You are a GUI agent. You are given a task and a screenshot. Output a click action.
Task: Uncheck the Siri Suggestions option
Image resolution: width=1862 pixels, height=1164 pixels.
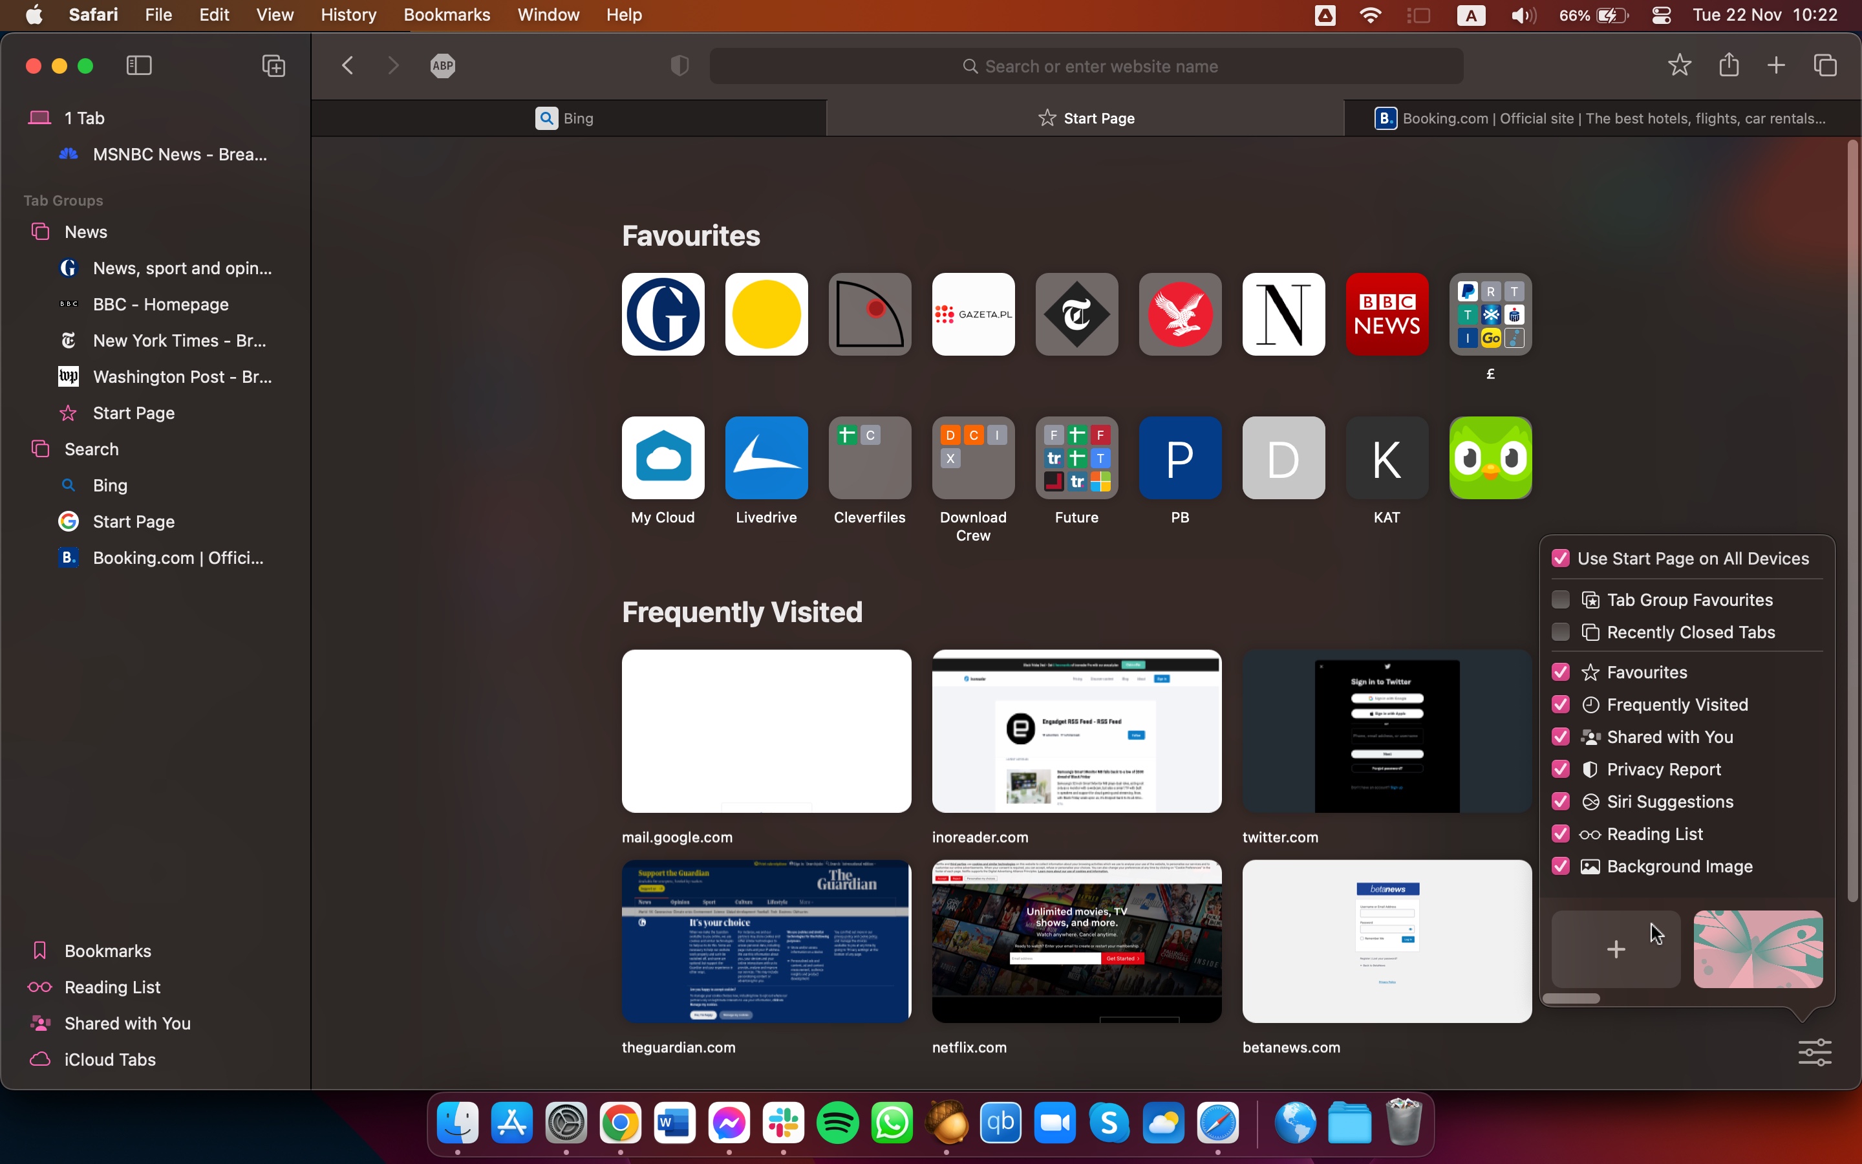[1560, 801]
